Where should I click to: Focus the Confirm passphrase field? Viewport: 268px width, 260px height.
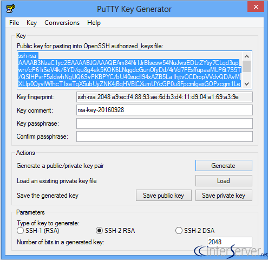pos(165,136)
